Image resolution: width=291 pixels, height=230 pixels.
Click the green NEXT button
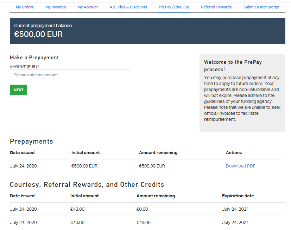pos(18,90)
